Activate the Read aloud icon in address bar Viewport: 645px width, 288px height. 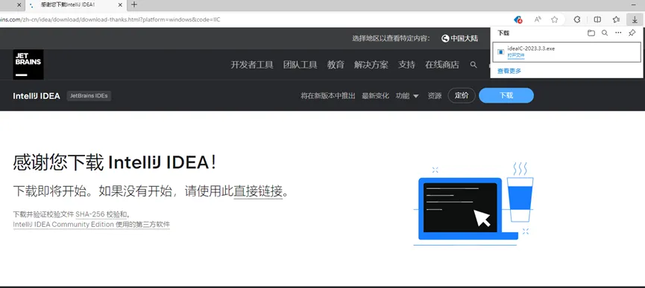pyautogui.click(x=537, y=19)
